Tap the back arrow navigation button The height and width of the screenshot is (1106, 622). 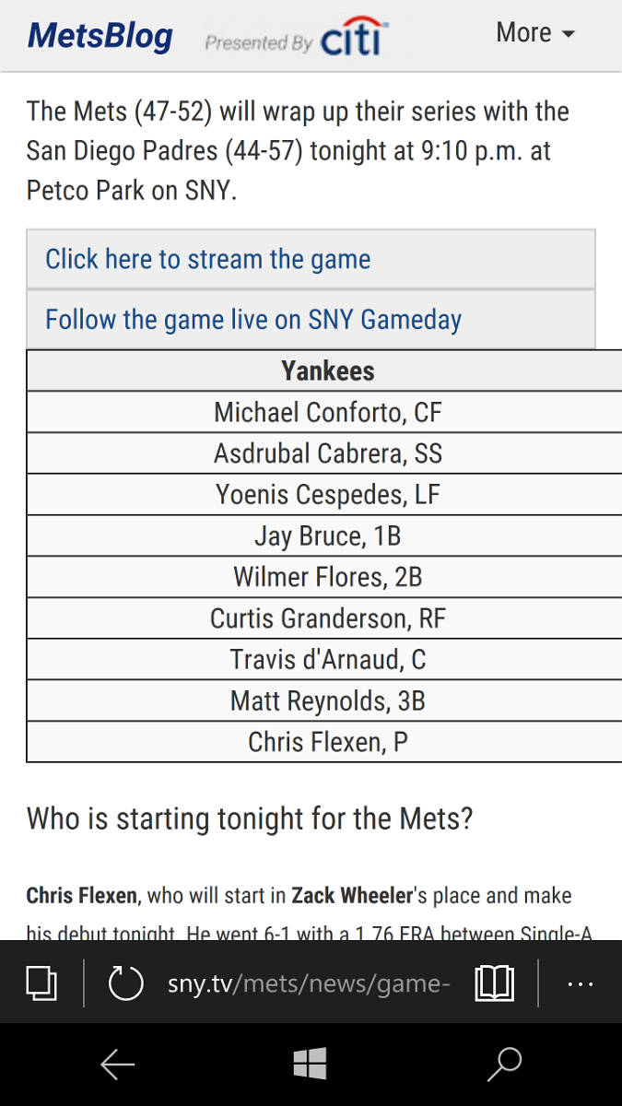118,1065
